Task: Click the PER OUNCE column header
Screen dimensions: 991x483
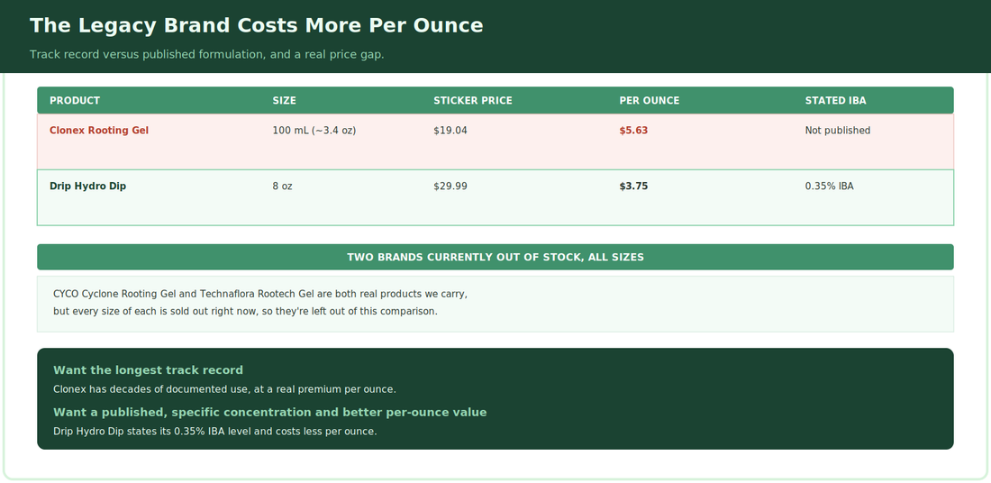Action: pyautogui.click(x=649, y=101)
